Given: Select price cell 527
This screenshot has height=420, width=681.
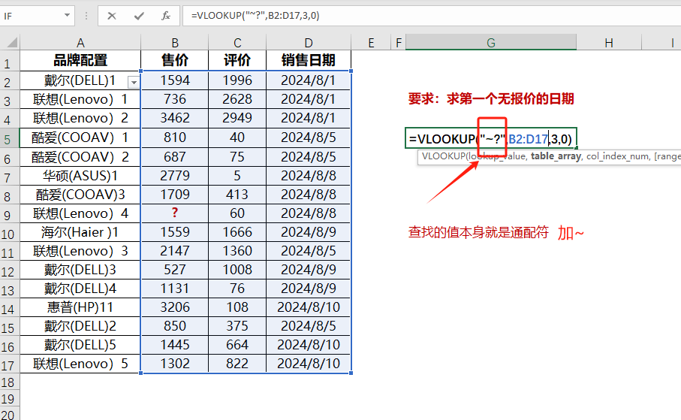Looking at the screenshot, I should click(x=175, y=270).
